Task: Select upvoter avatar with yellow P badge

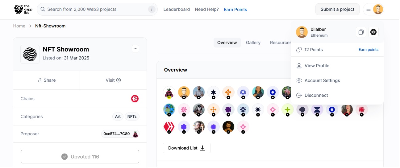Action: tap(169, 92)
